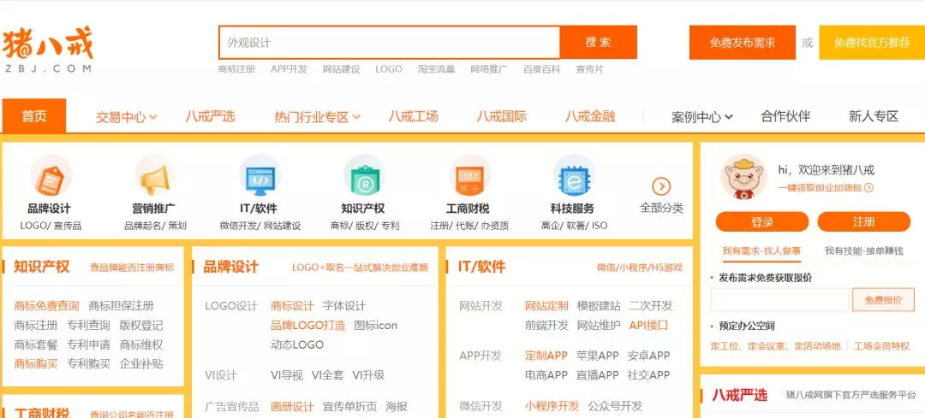Click 字体设计 link
The height and width of the screenshot is (418, 925).
[x=344, y=305]
